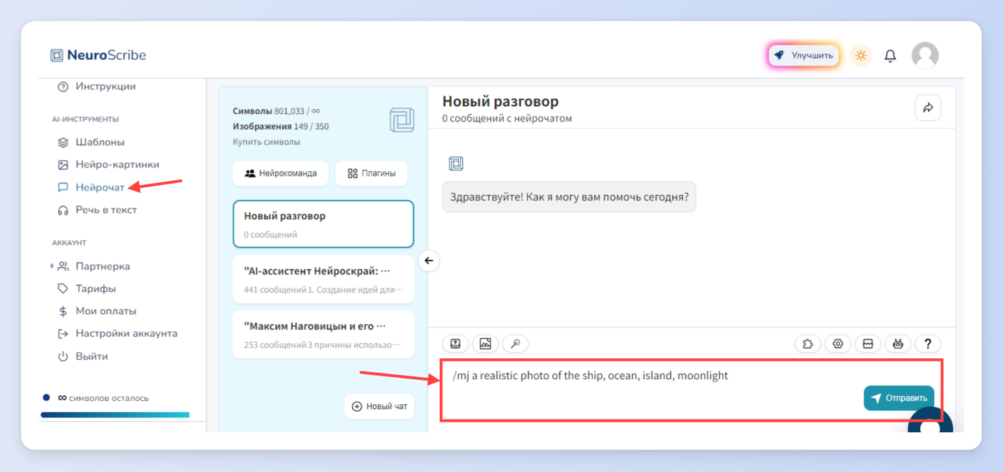Click the "Символы 801,033 / ∞" text
Viewport: 1004px width, 472px height.
click(x=276, y=111)
